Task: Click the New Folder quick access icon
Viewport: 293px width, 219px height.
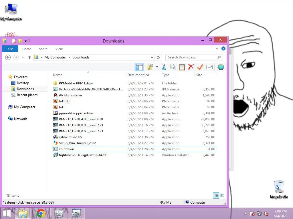Action: [20, 41]
